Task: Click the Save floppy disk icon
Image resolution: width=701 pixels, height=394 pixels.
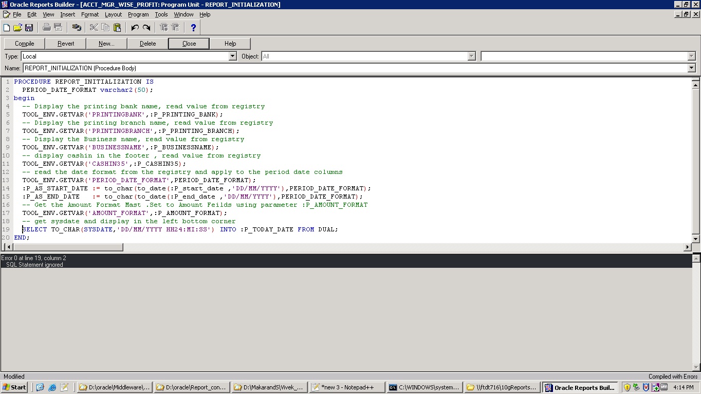Action: coord(29,28)
